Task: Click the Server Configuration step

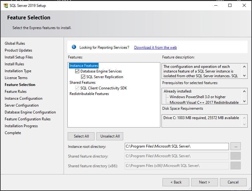Action: [22, 105]
